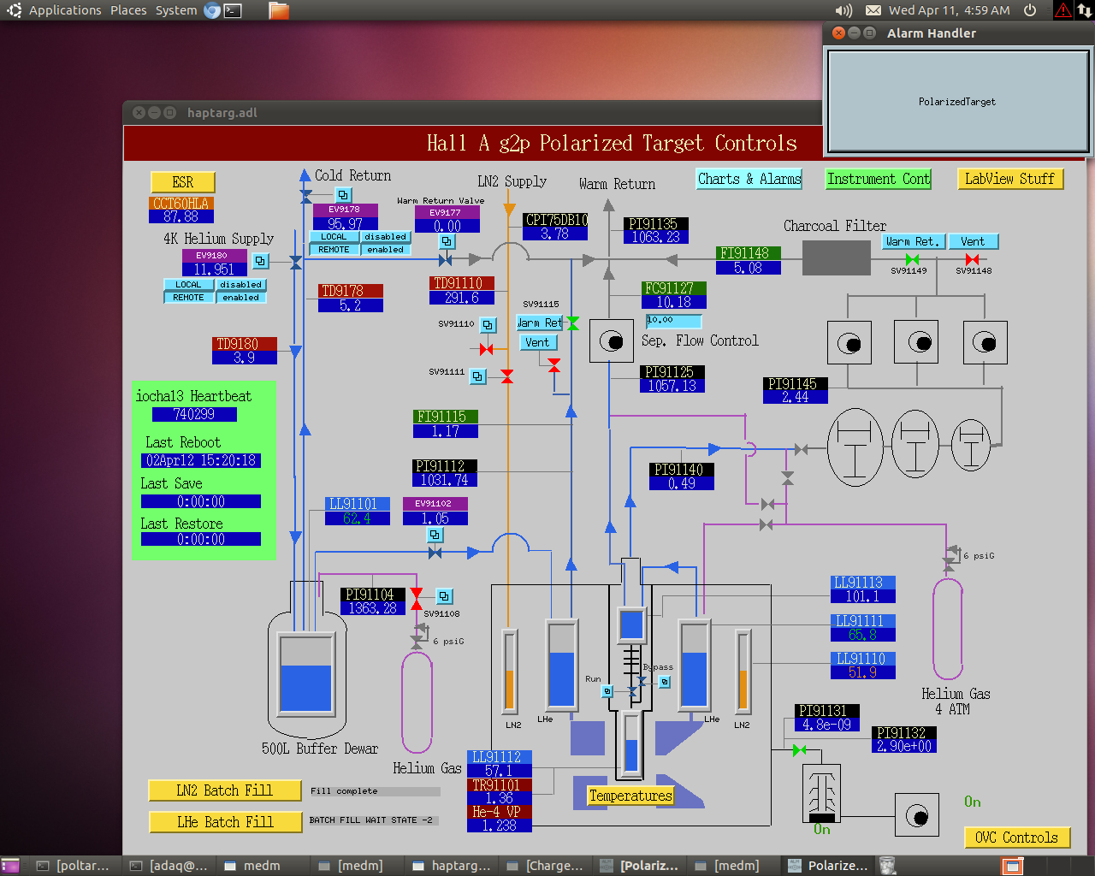Set EV9180 control to REMOTE
1095x876 pixels.
(x=189, y=298)
